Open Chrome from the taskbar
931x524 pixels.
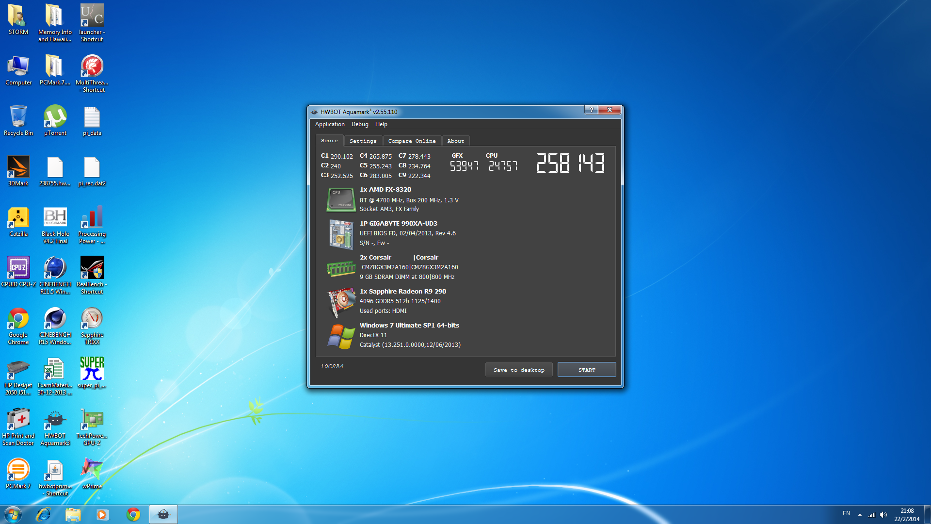(x=133, y=514)
